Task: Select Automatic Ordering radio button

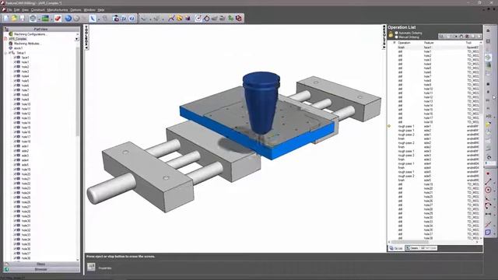Action: click(x=396, y=33)
